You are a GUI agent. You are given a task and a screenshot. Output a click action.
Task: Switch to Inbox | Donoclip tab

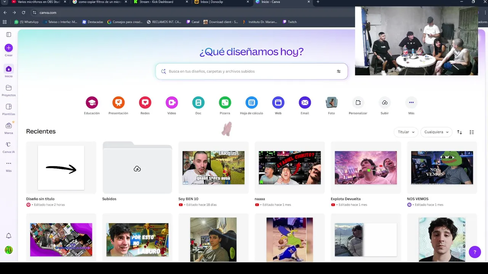[x=221, y=2]
